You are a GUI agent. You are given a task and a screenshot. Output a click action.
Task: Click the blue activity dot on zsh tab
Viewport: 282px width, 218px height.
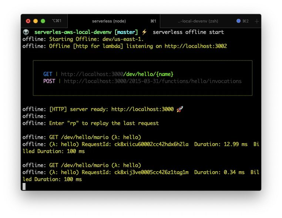[x=238, y=21]
